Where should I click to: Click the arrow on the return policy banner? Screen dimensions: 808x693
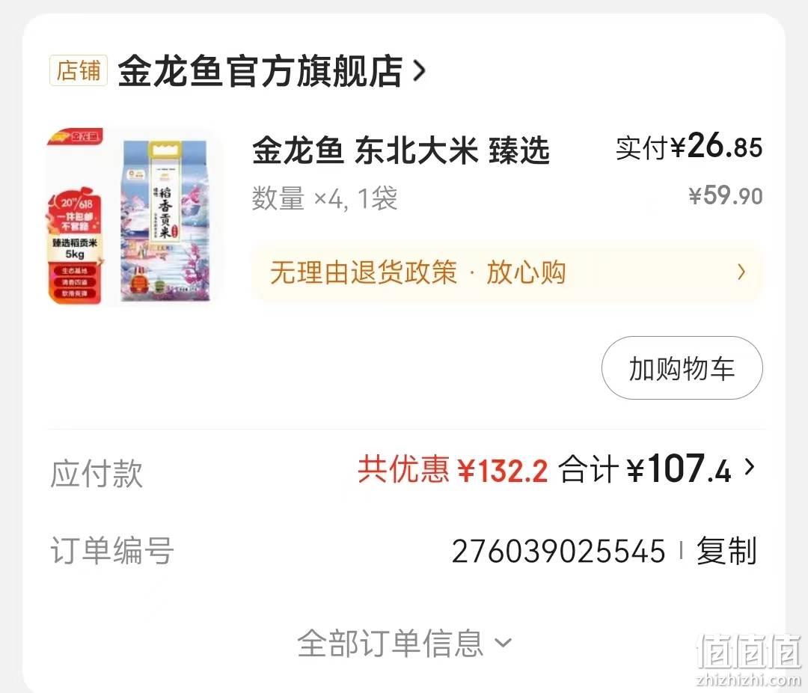coord(741,272)
